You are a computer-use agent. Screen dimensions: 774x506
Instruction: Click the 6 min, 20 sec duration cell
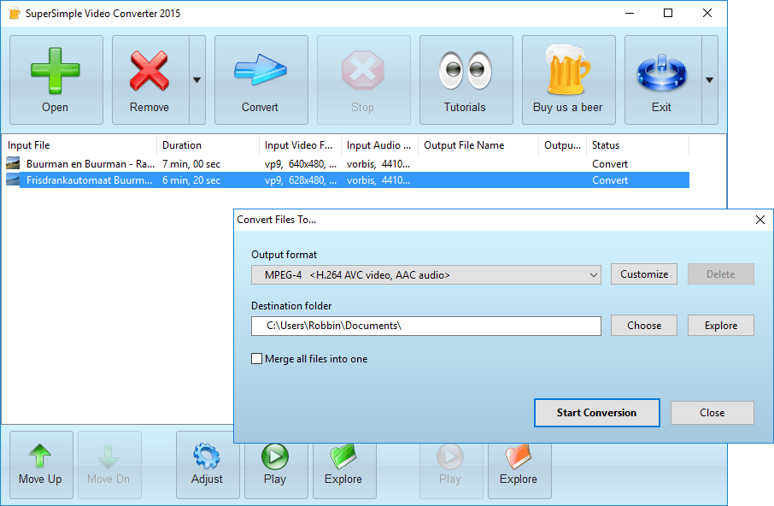[191, 180]
